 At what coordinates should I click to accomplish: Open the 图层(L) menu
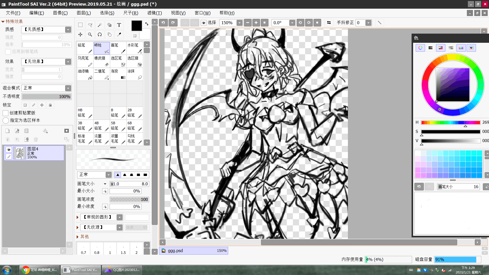84,13
